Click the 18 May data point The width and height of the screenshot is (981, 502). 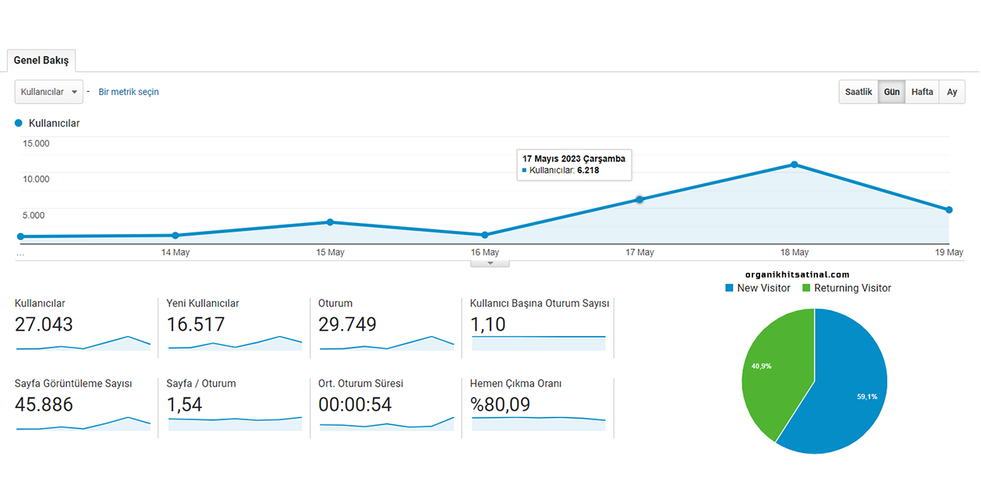tap(794, 164)
